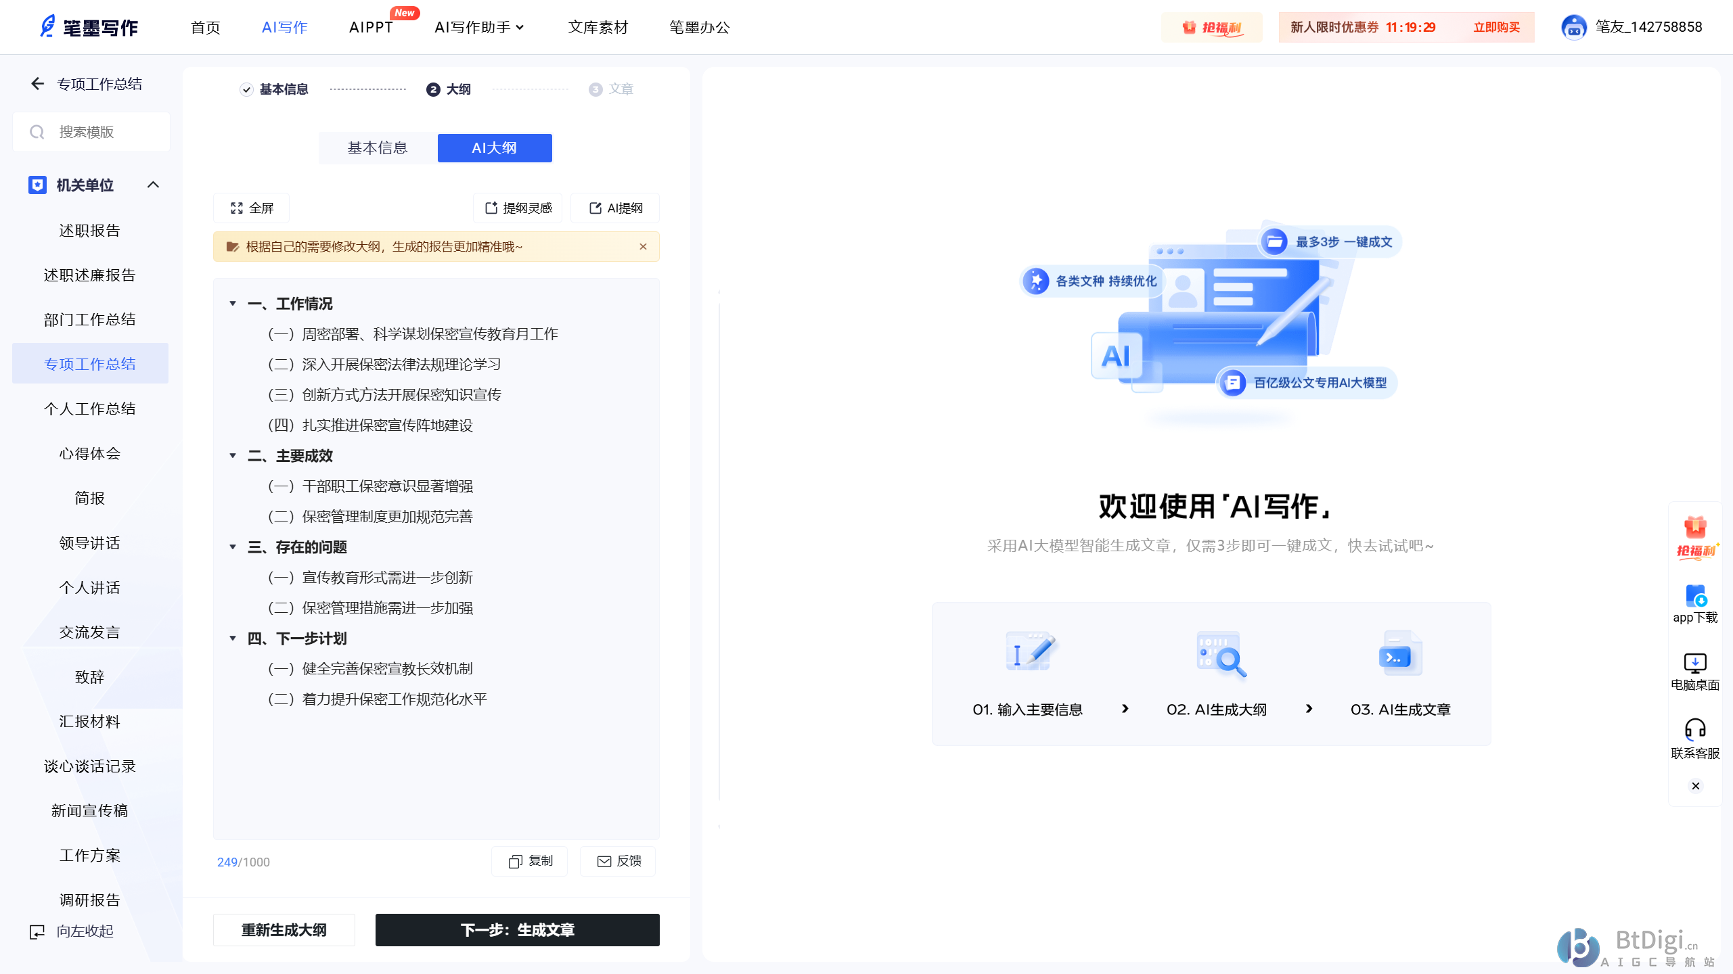Image resolution: width=1733 pixels, height=974 pixels.
Task: Click the search magnifier icon
Action: [37, 132]
